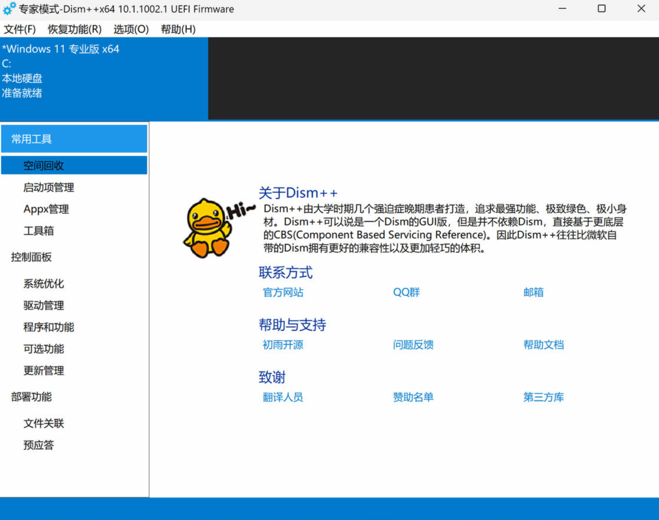Open the 选项(O) menu

[131, 29]
